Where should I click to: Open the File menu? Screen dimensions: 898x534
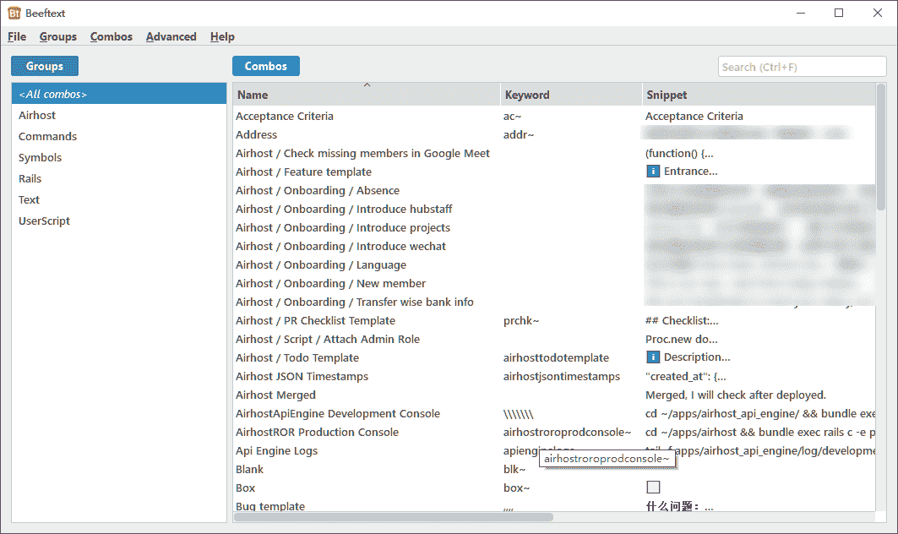17,37
